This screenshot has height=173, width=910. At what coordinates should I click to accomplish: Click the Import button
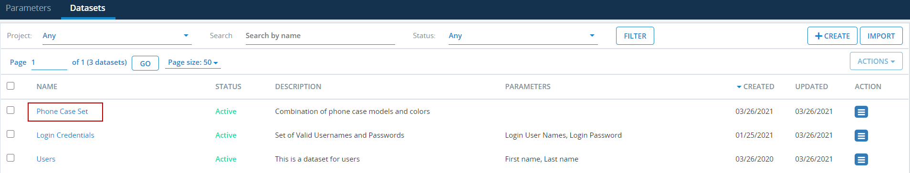881,36
